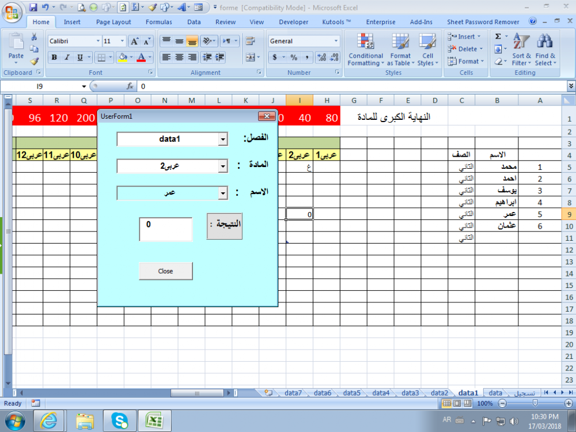Click the Find & Select binoculars
The width and height of the screenshot is (576, 432).
tap(545, 50)
